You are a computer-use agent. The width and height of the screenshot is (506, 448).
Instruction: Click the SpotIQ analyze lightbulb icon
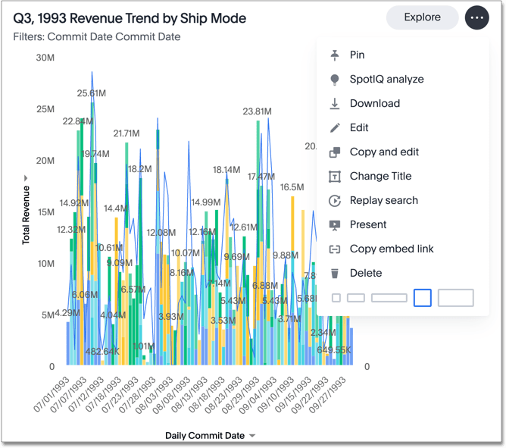tap(335, 80)
